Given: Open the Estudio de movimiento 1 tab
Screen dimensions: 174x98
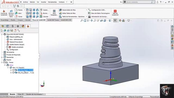Looking at the screenshot, I should (35, 94).
